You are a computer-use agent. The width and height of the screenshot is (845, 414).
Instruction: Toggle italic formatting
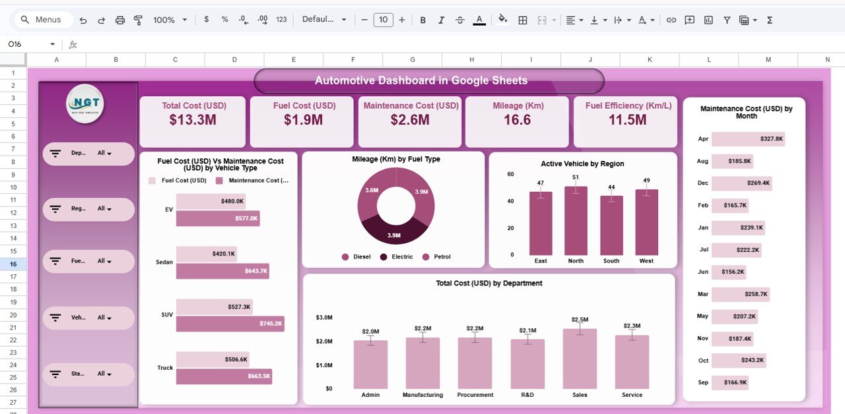[441, 20]
